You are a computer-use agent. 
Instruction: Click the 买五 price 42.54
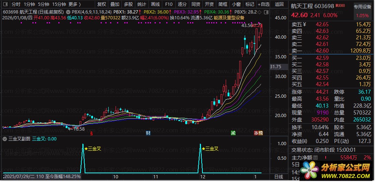[322, 84]
